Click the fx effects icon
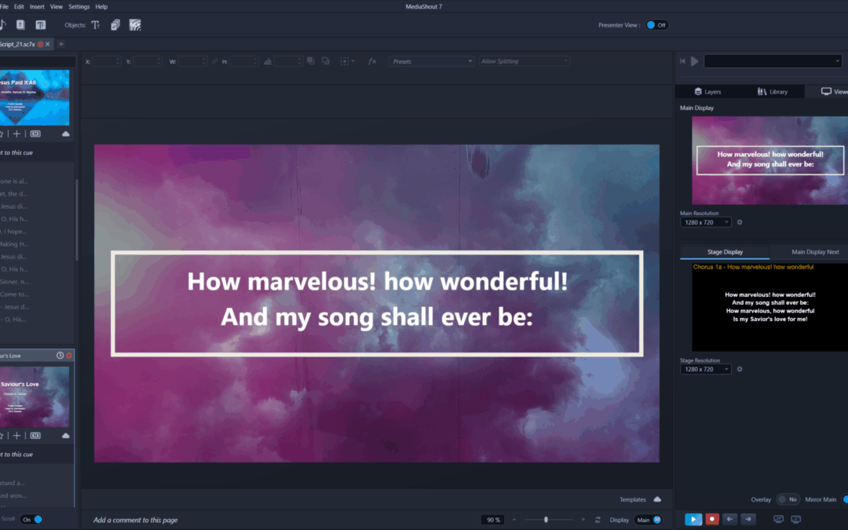This screenshot has width=848, height=530. click(372, 61)
